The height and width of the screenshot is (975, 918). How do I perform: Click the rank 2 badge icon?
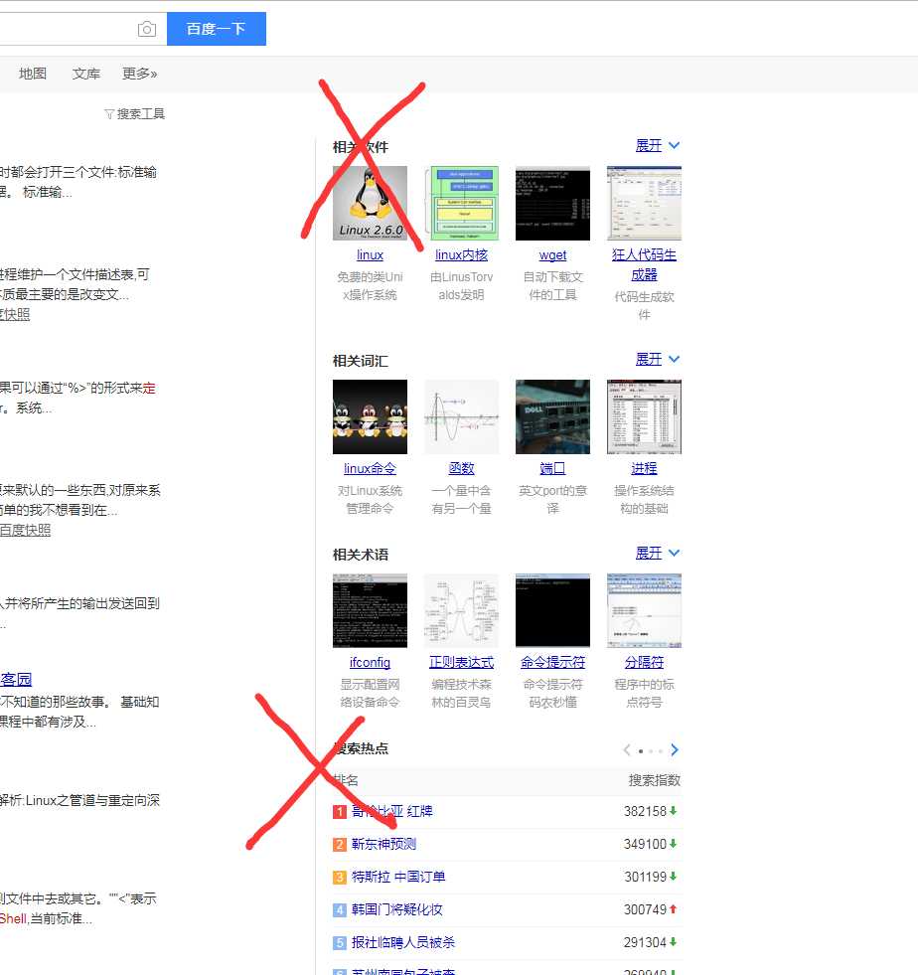340,845
